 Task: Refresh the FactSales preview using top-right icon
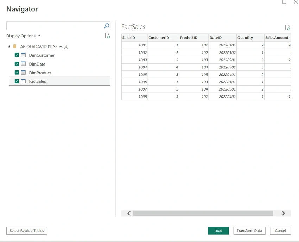287,28
